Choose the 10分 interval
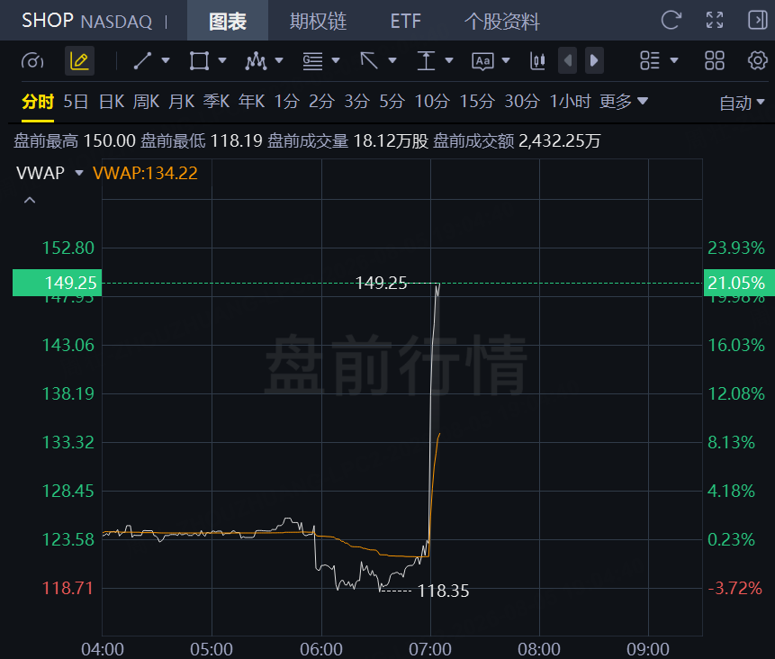This screenshot has width=775, height=659. coord(432,102)
